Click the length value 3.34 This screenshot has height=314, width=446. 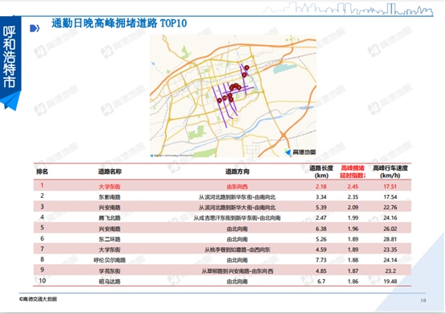click(x=321, y=197)
